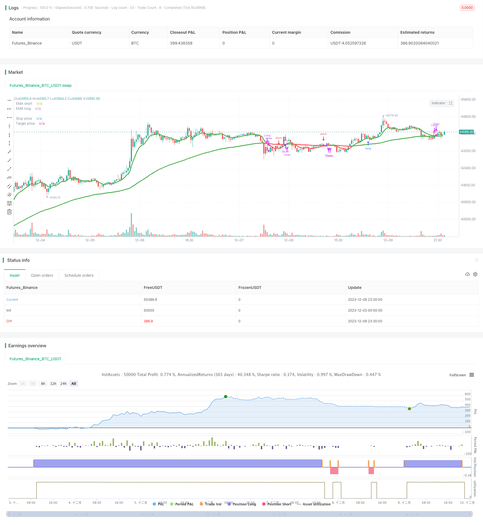Click the Diff value 386.9 in red
This screenshot has height=525, width=483.
point(148,321)
